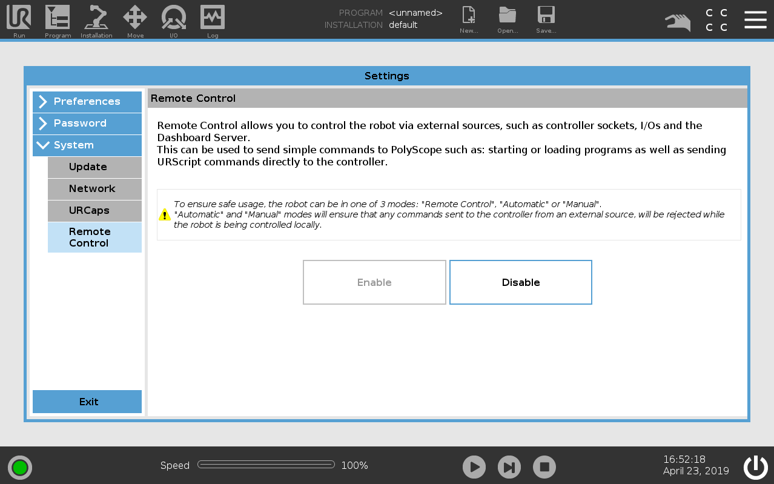
Task: Open the Run tab icon
Action: 19,18
